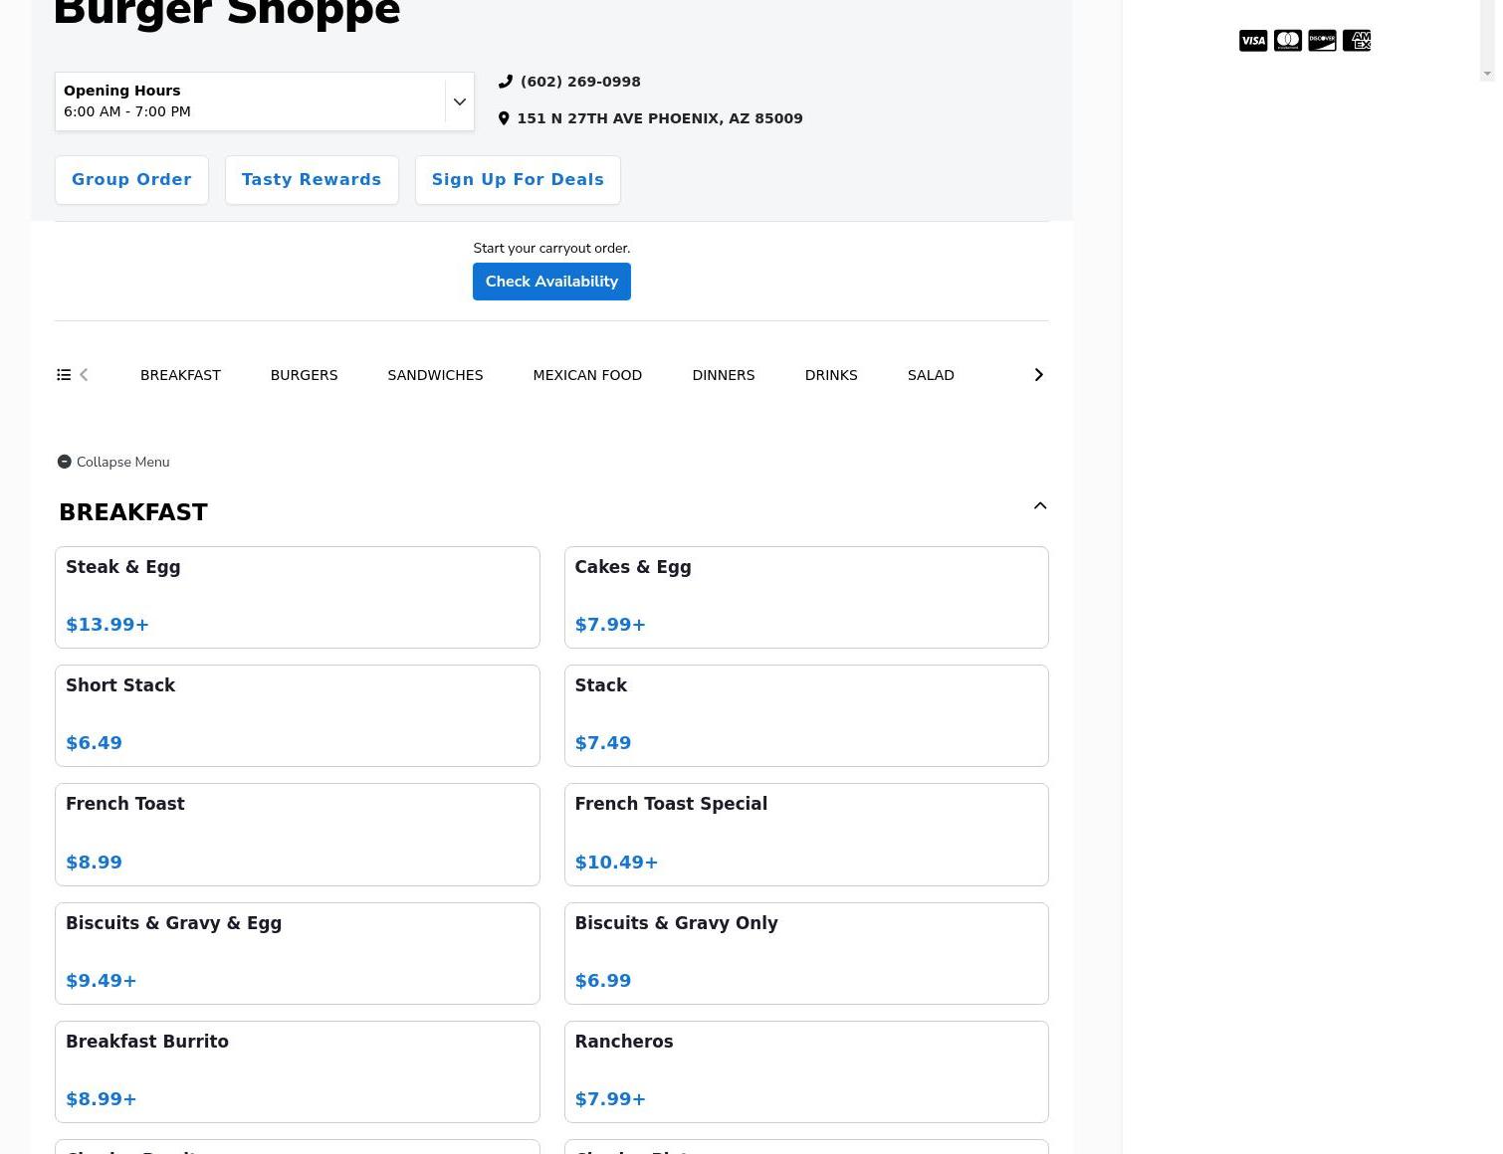Open the Breakfast Burrito menu item
This screenshot has height=1154, width=1503.
click(298, 1071)
